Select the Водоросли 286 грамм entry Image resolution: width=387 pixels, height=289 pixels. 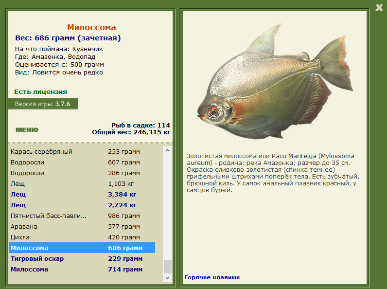click(x=82, y=173)
